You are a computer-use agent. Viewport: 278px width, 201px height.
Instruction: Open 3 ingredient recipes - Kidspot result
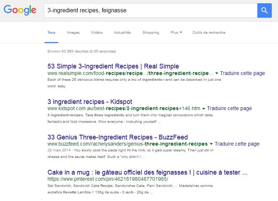click(90, 102)
